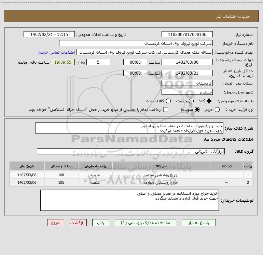Click the remaining time 19:39:55 field
Screen dimensions: 263x255
[x=63, y=62]
